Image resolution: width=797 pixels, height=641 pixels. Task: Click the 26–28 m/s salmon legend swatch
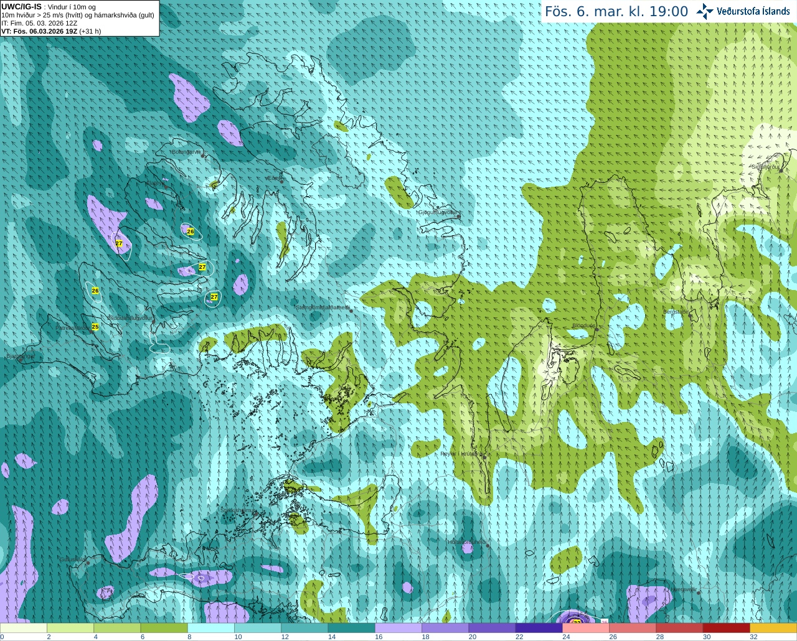pyautogui.click(x=633, y=628)
